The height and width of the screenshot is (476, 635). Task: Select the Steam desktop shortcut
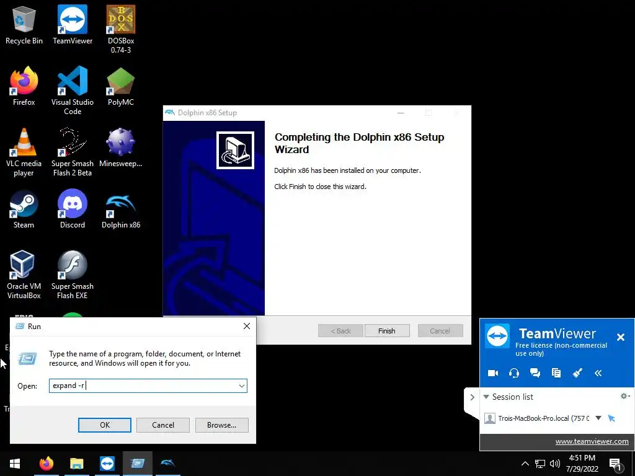[x=24, y=209]
